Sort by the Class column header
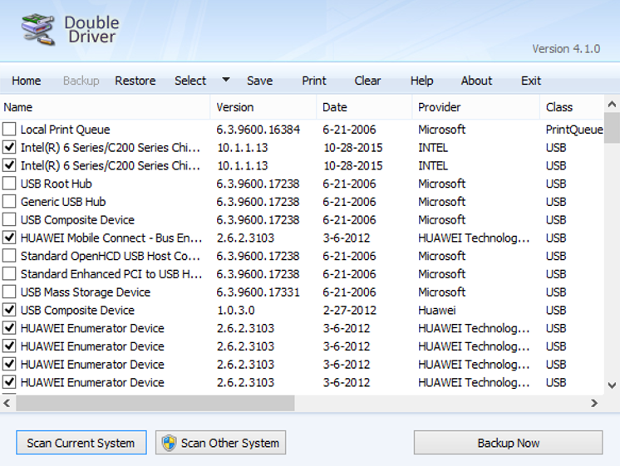Screen dimensions: 620x466 click(572, 107)
